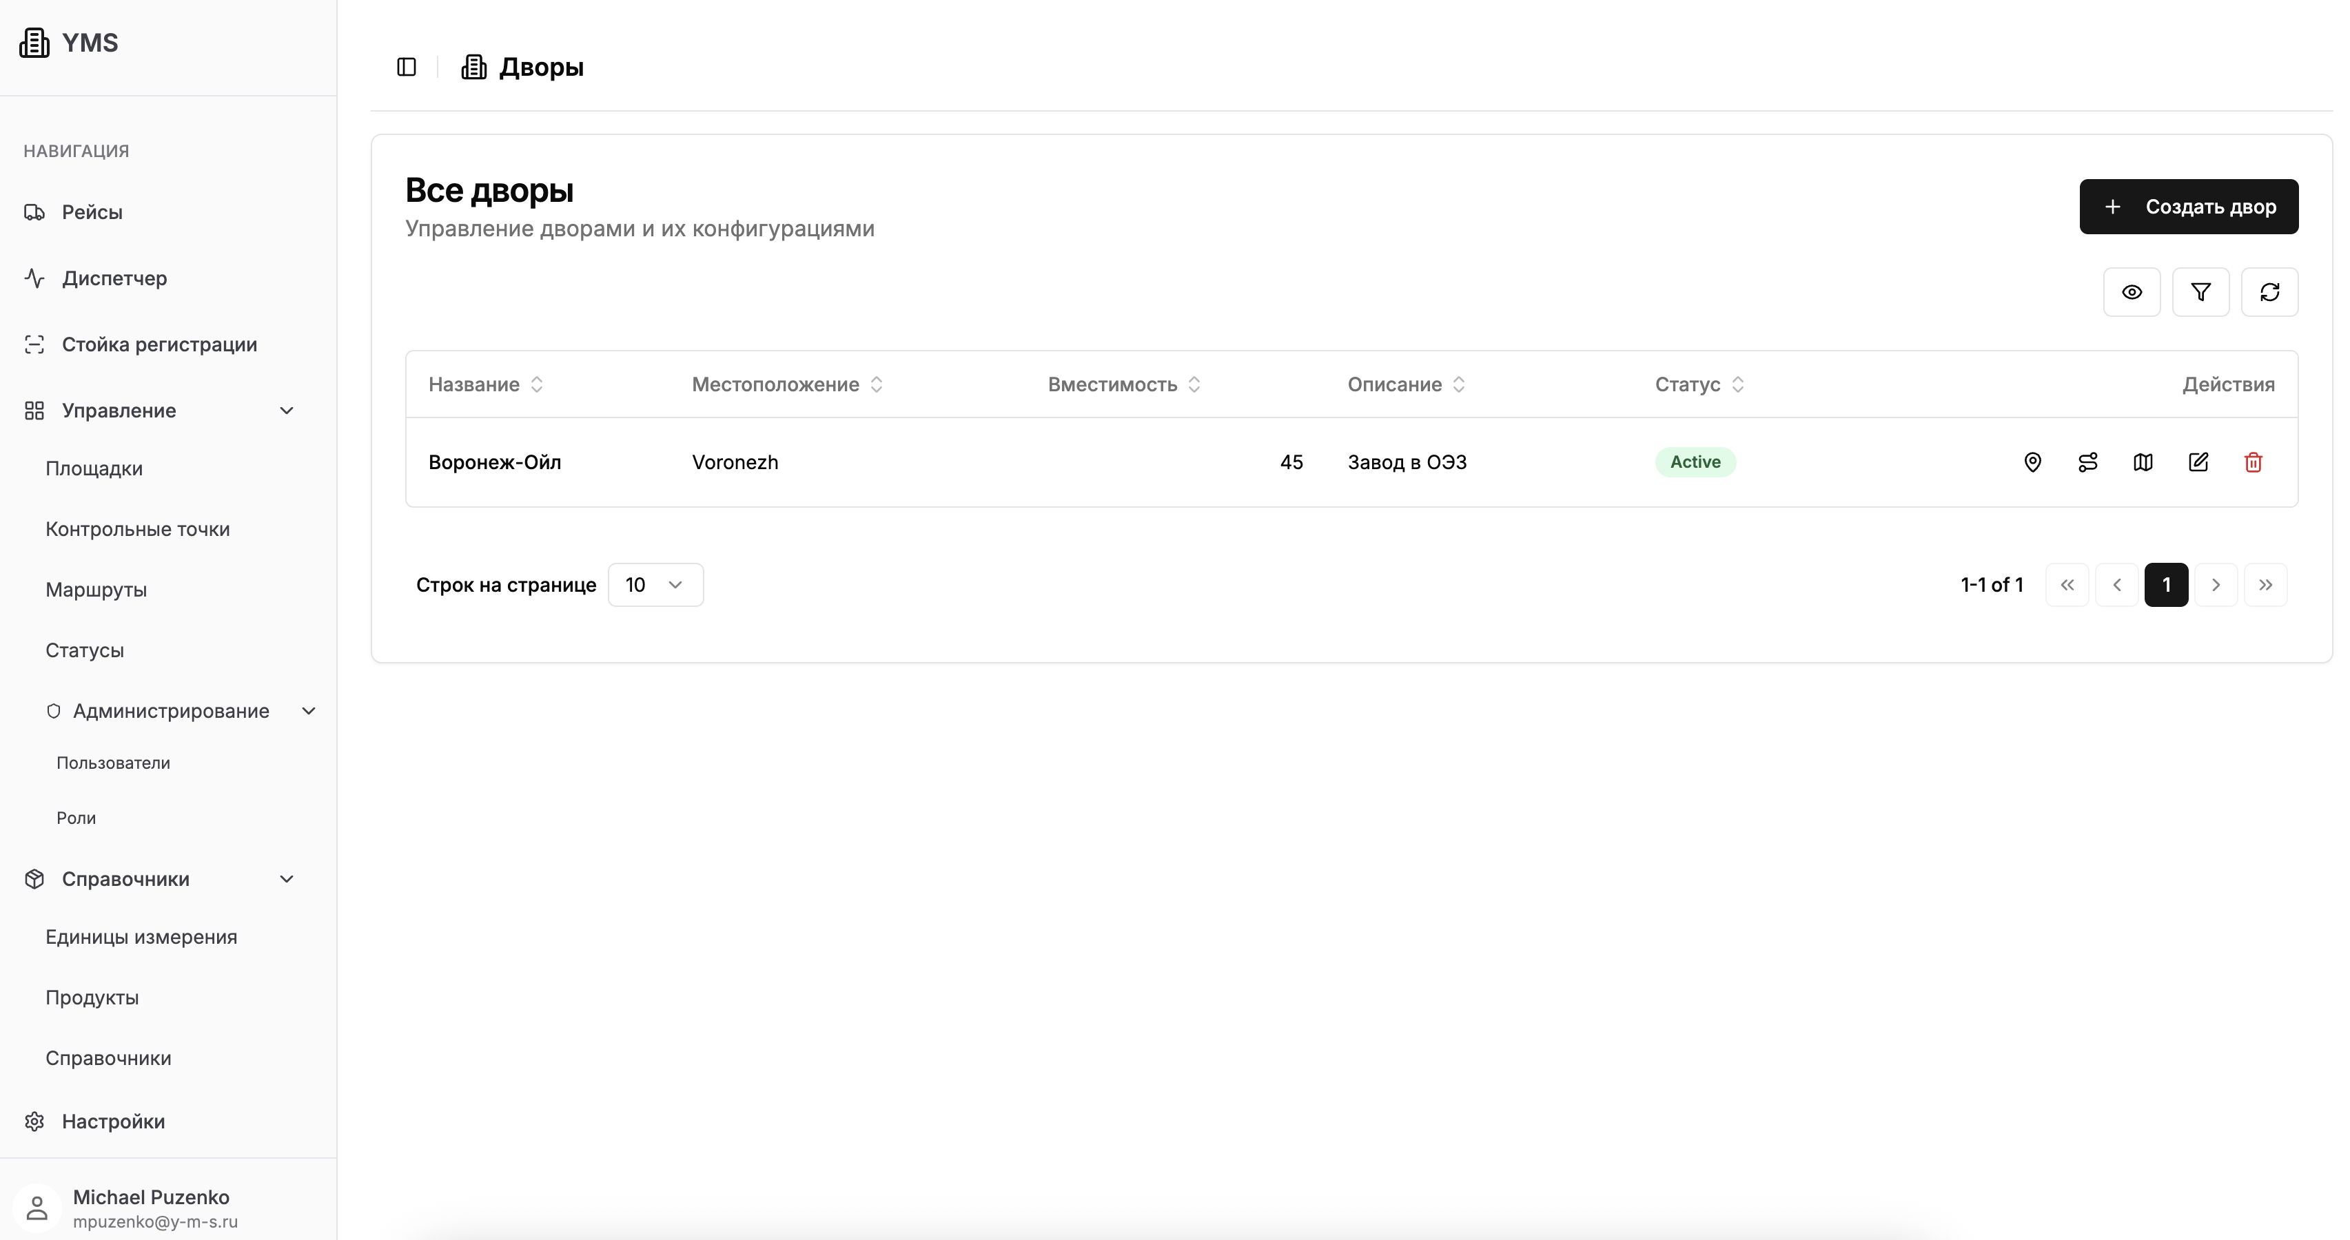Edit the Воронеж-Ойл yard entry
The image size is (2350, 1240).
2198,462
